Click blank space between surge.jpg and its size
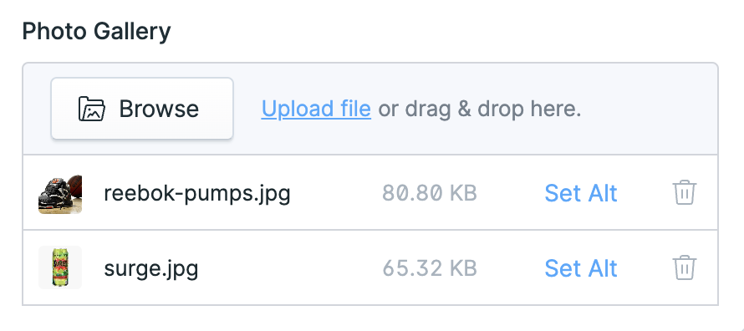 (x=289, y=268)
